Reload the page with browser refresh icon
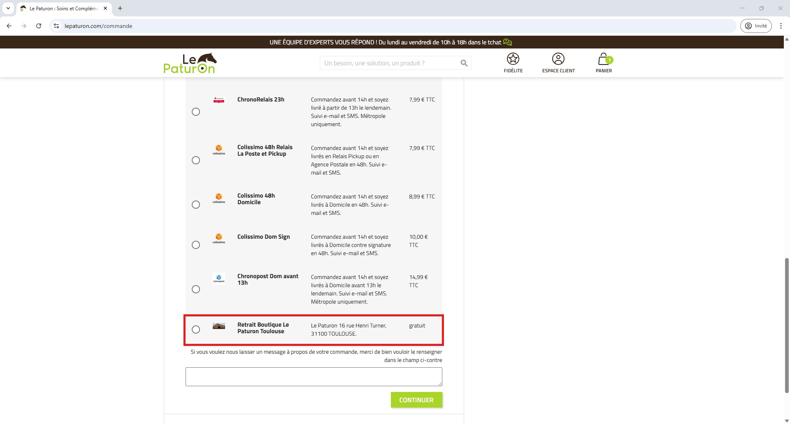790x424 pixels. [x=39, y=26]
